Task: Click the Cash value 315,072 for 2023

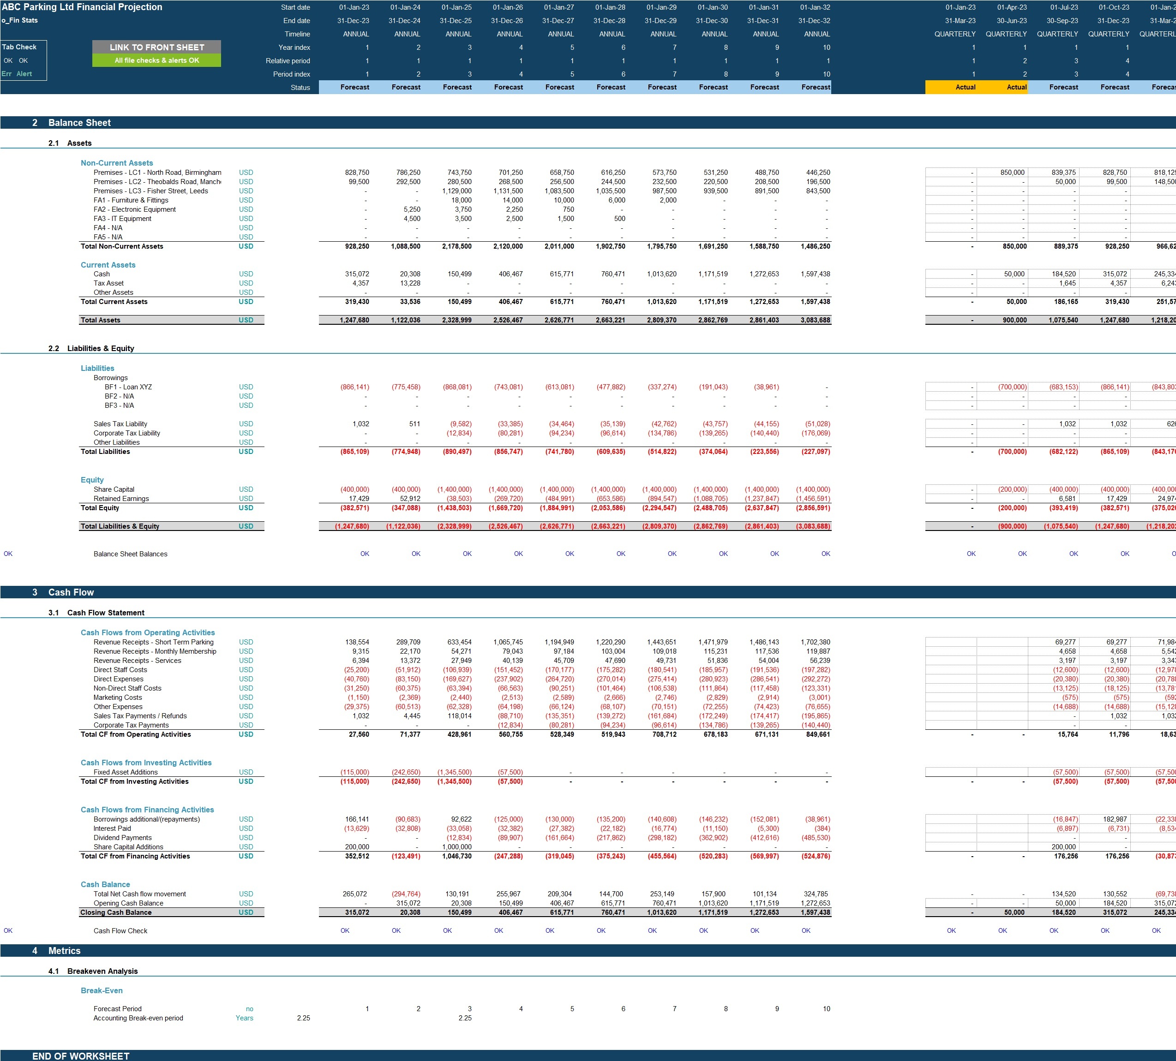Action: coord(357,274)
